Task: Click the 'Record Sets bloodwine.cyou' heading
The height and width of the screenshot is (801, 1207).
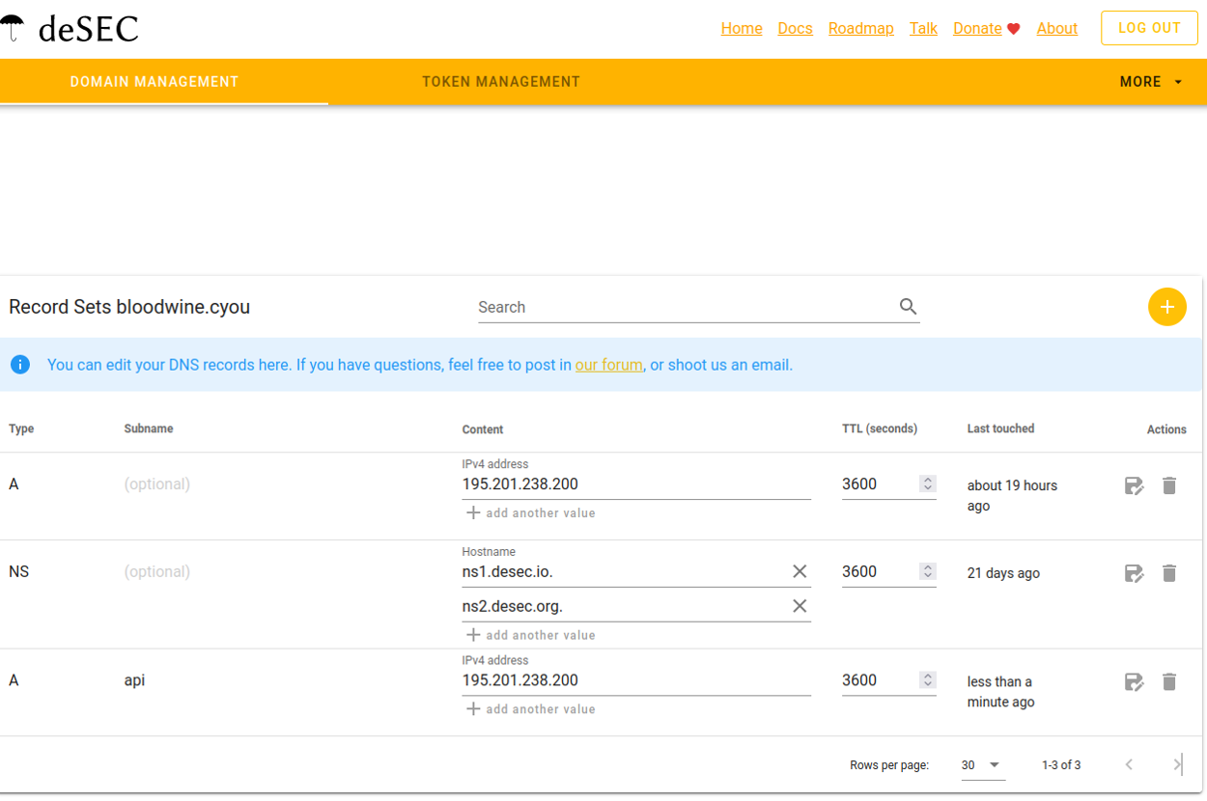Action: tap(129, 307)
